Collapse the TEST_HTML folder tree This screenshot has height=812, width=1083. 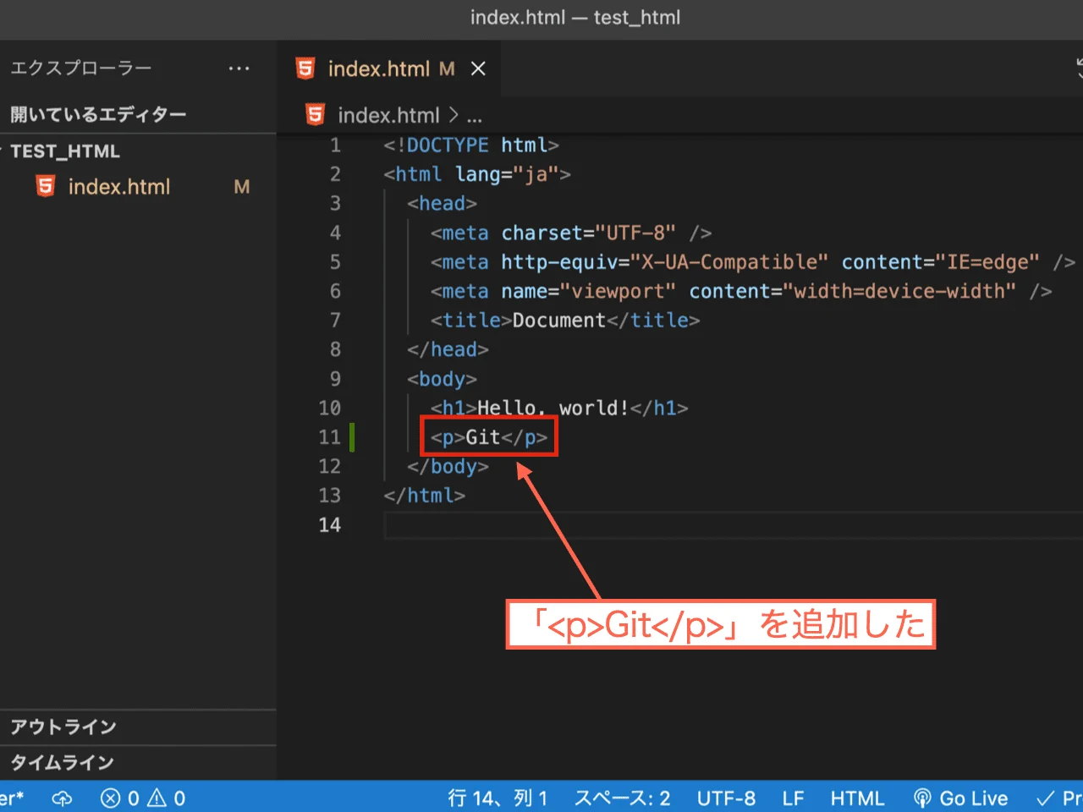click(66, 151)
